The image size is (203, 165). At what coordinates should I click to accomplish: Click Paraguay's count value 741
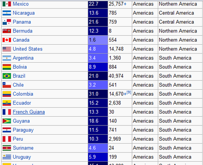coord(112,130)
